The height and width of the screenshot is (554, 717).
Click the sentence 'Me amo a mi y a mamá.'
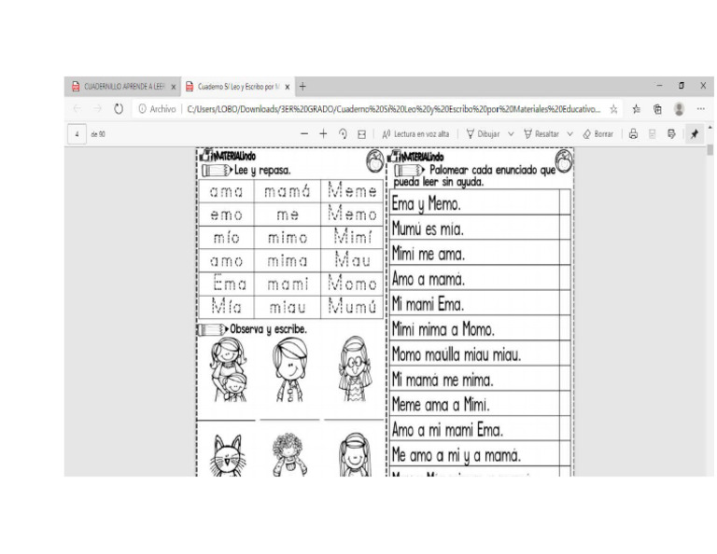point(456,455)
